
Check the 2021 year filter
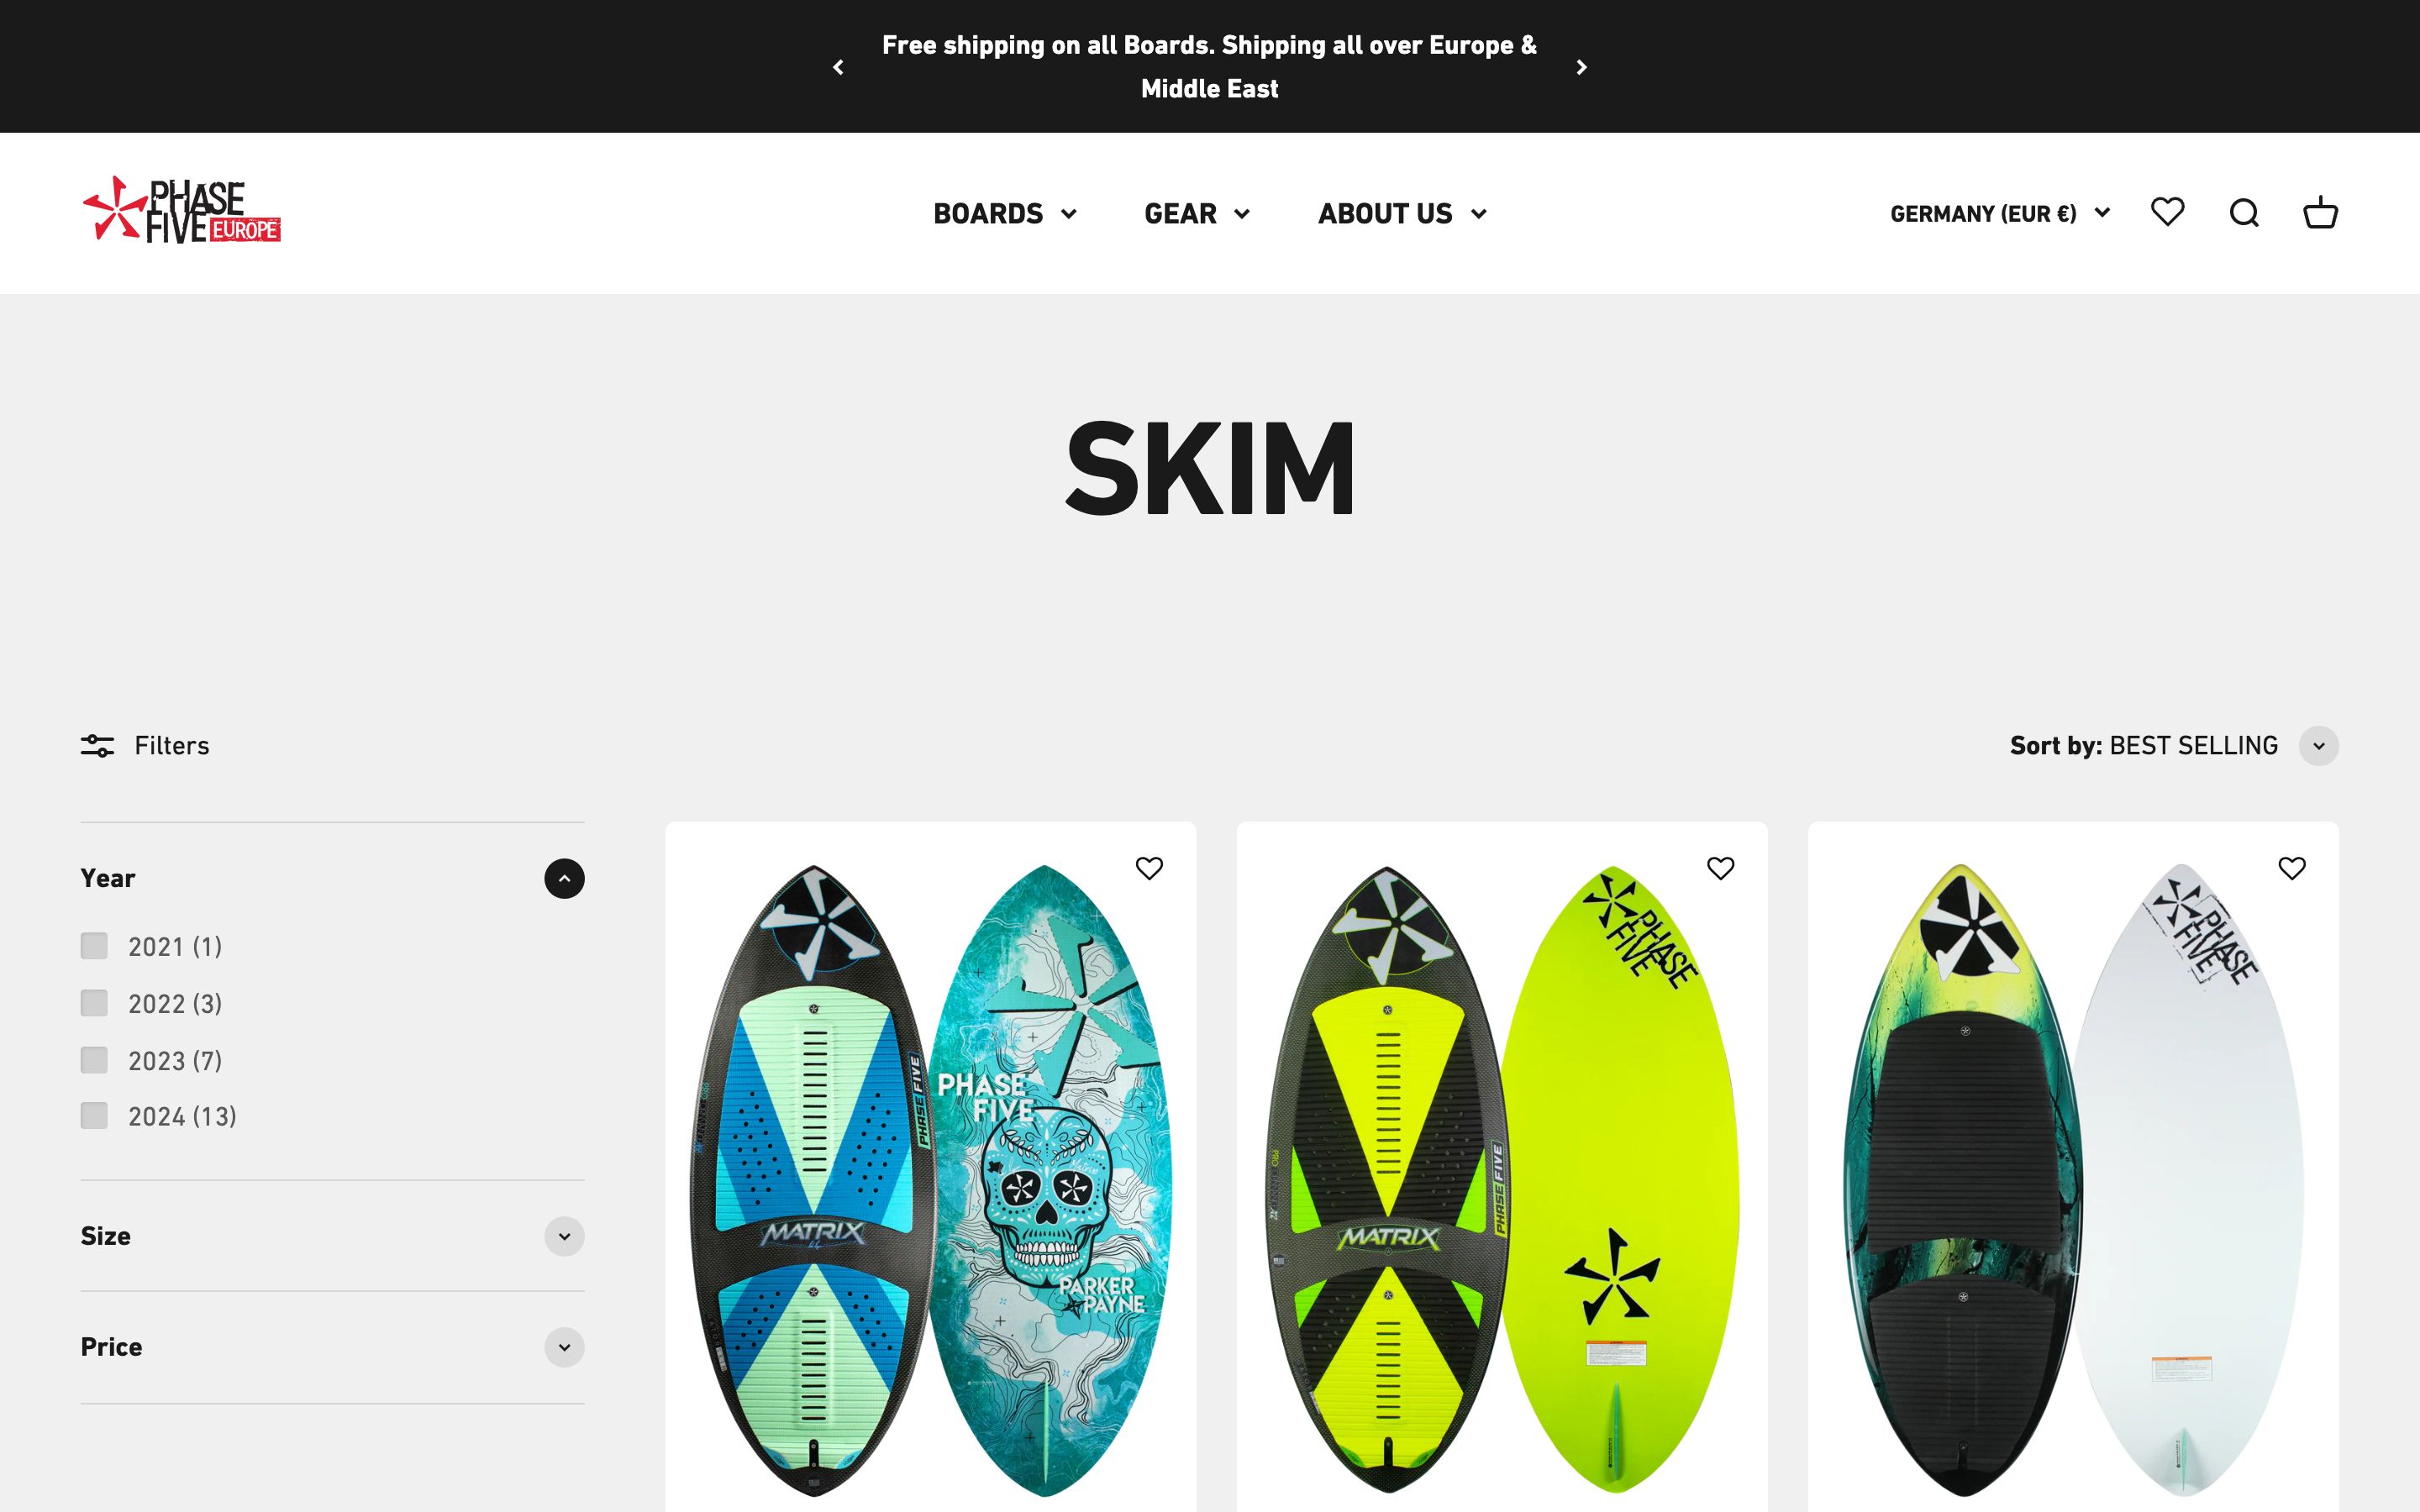tap(94, 946)
